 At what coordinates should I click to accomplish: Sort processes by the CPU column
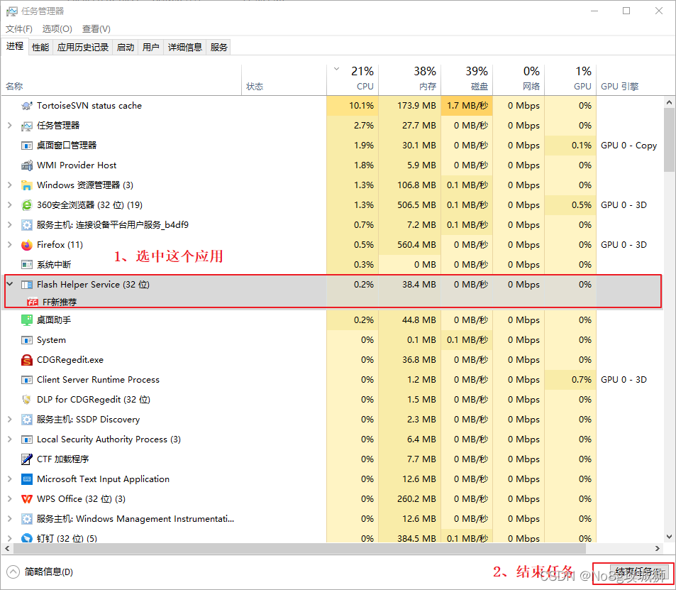353,80
